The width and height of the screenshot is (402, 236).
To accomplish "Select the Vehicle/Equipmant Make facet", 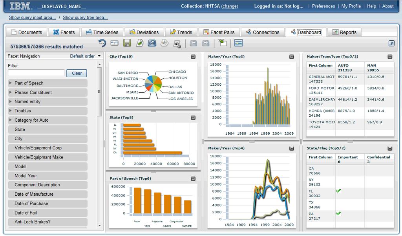I will 48,157.
